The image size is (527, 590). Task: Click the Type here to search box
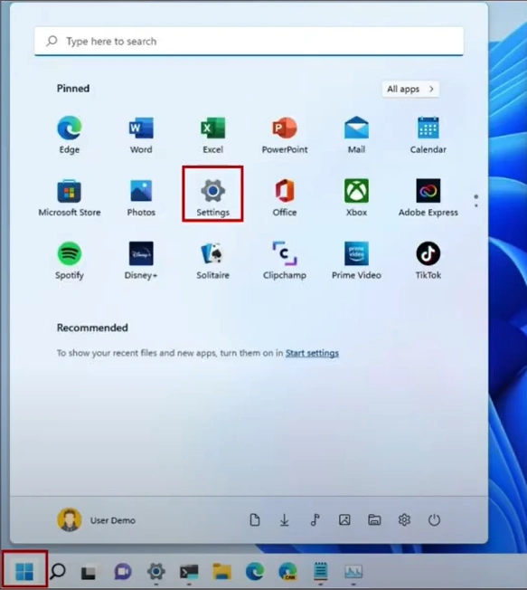(249, 41)
